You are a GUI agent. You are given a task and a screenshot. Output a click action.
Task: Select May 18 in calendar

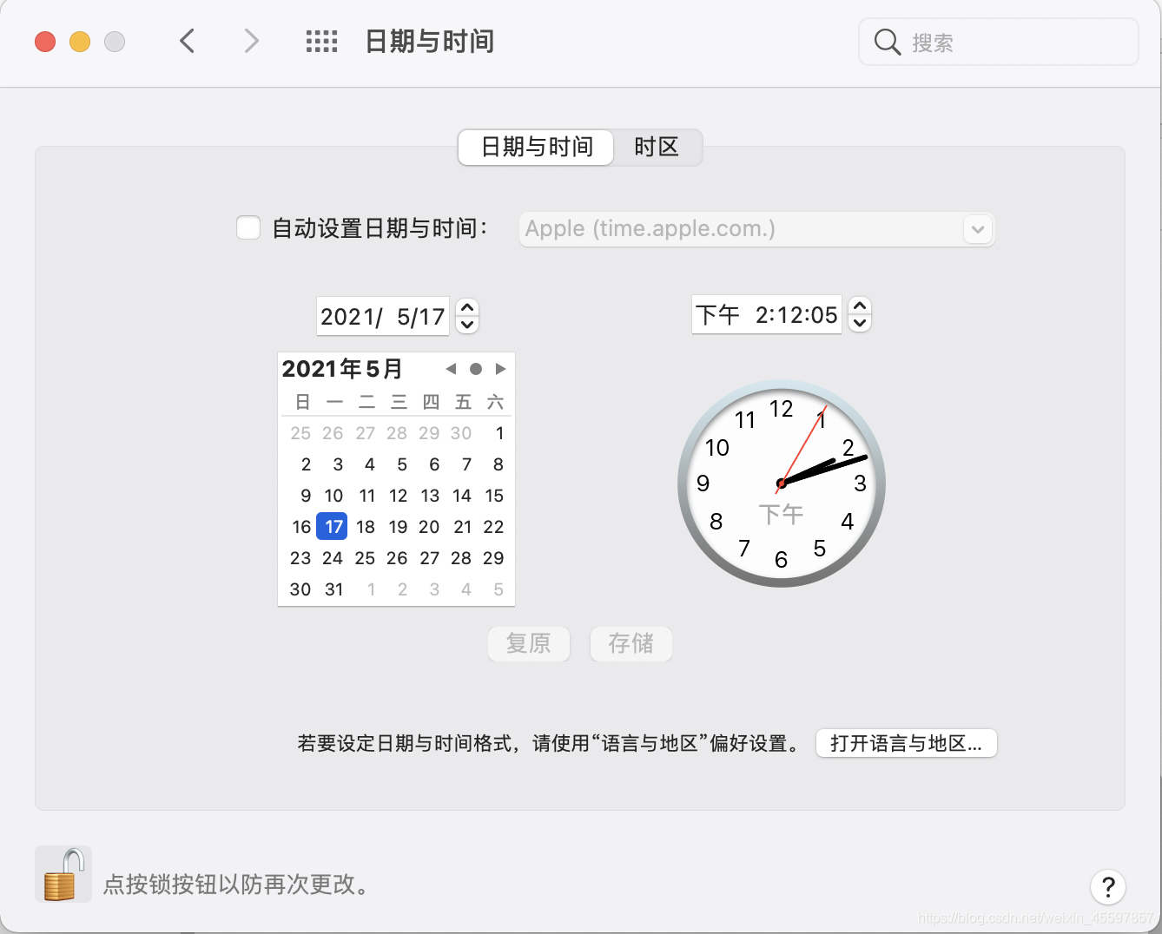pyautogui.click(x=366, y=527)
